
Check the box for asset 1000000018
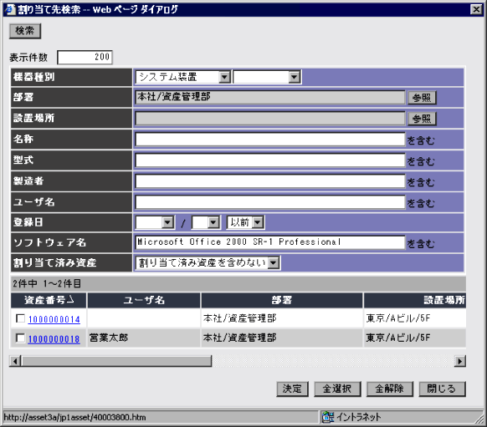click(20, 338)
